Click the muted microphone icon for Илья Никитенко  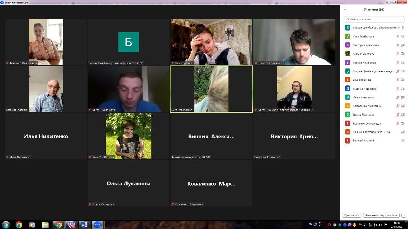(x=398, y=97)
